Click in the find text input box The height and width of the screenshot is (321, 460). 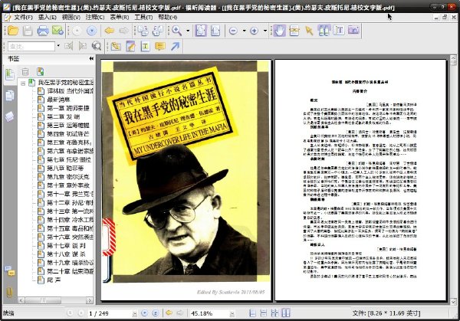31,46
